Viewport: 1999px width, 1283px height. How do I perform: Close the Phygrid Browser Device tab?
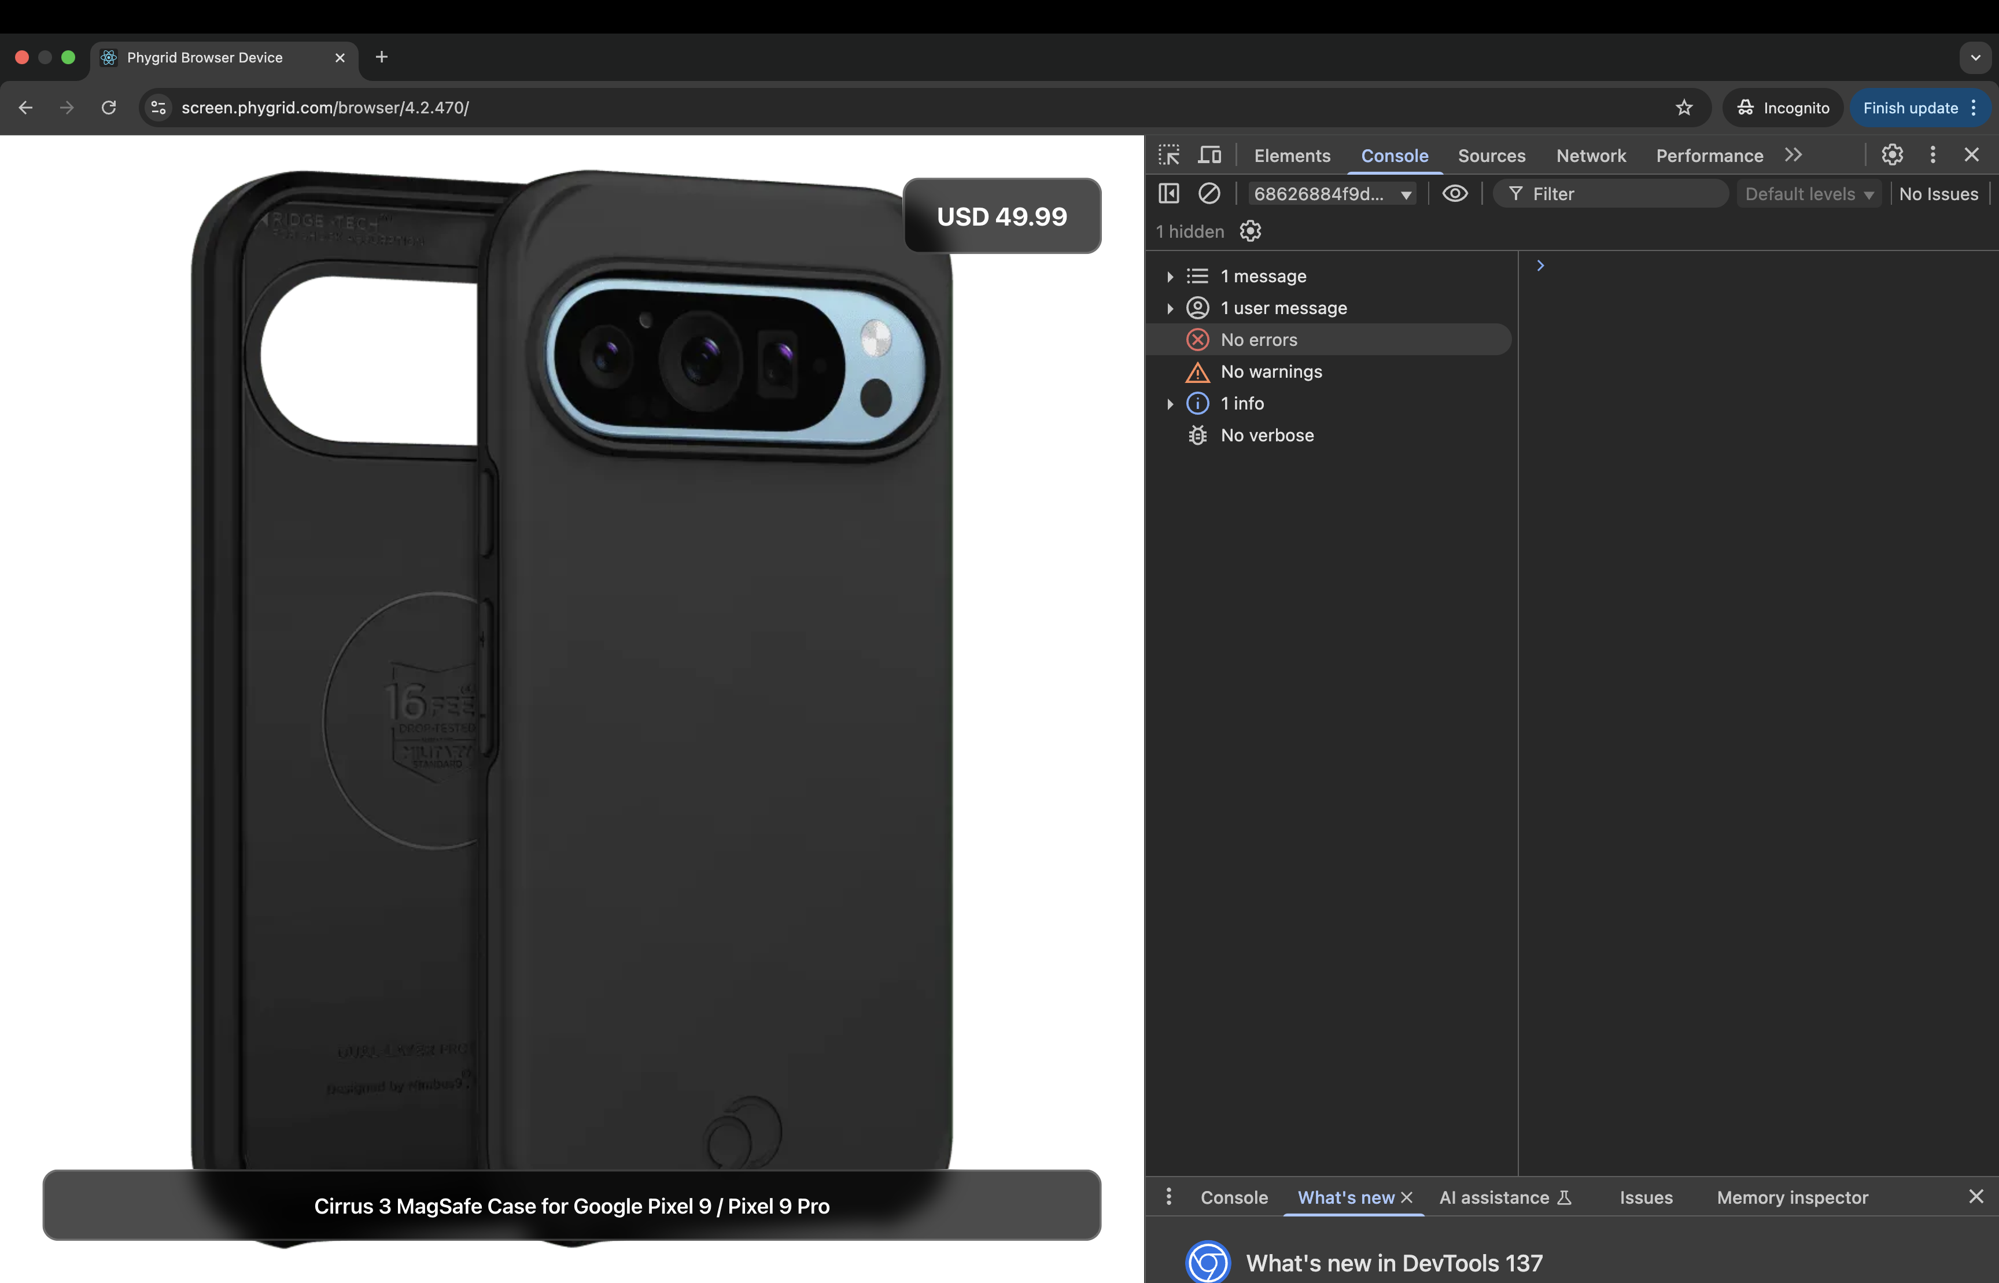coord(340,57)
